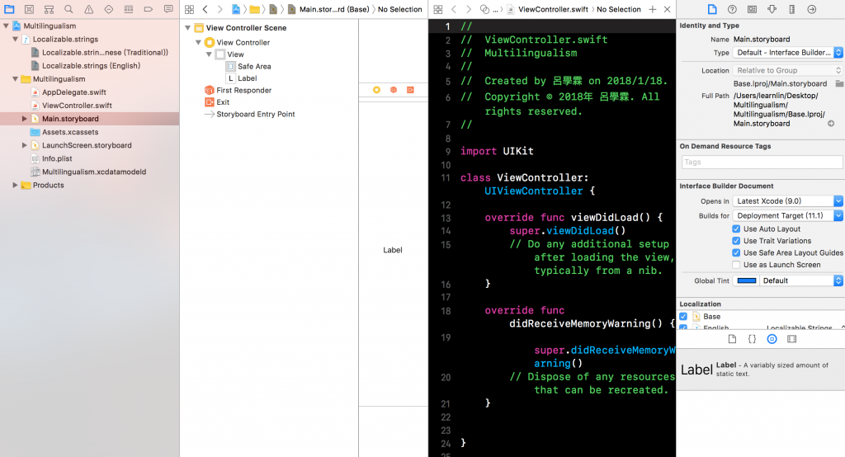845x457 pixels.
Task: Reveal full path in Finder arrow
Action: [831, 124]
